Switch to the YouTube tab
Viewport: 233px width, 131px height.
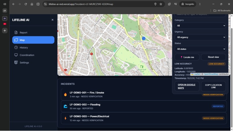point(5,24)
